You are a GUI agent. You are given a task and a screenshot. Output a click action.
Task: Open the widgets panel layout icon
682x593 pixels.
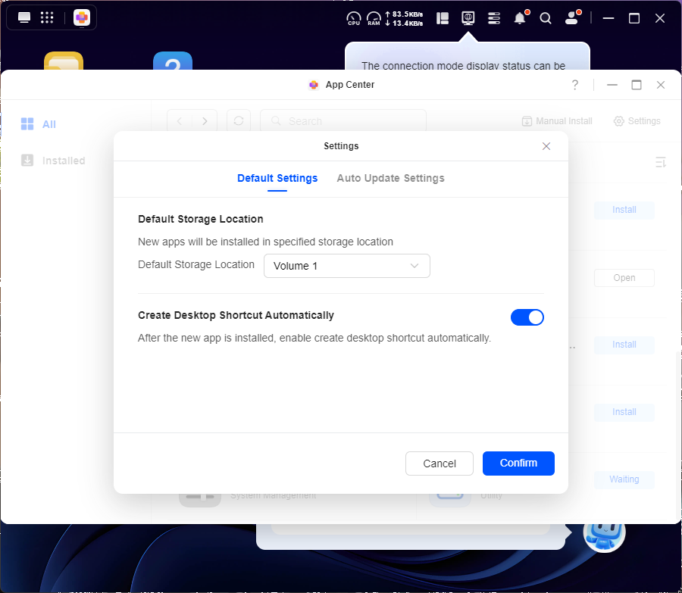pyautogui.click(x=443, y=18)
